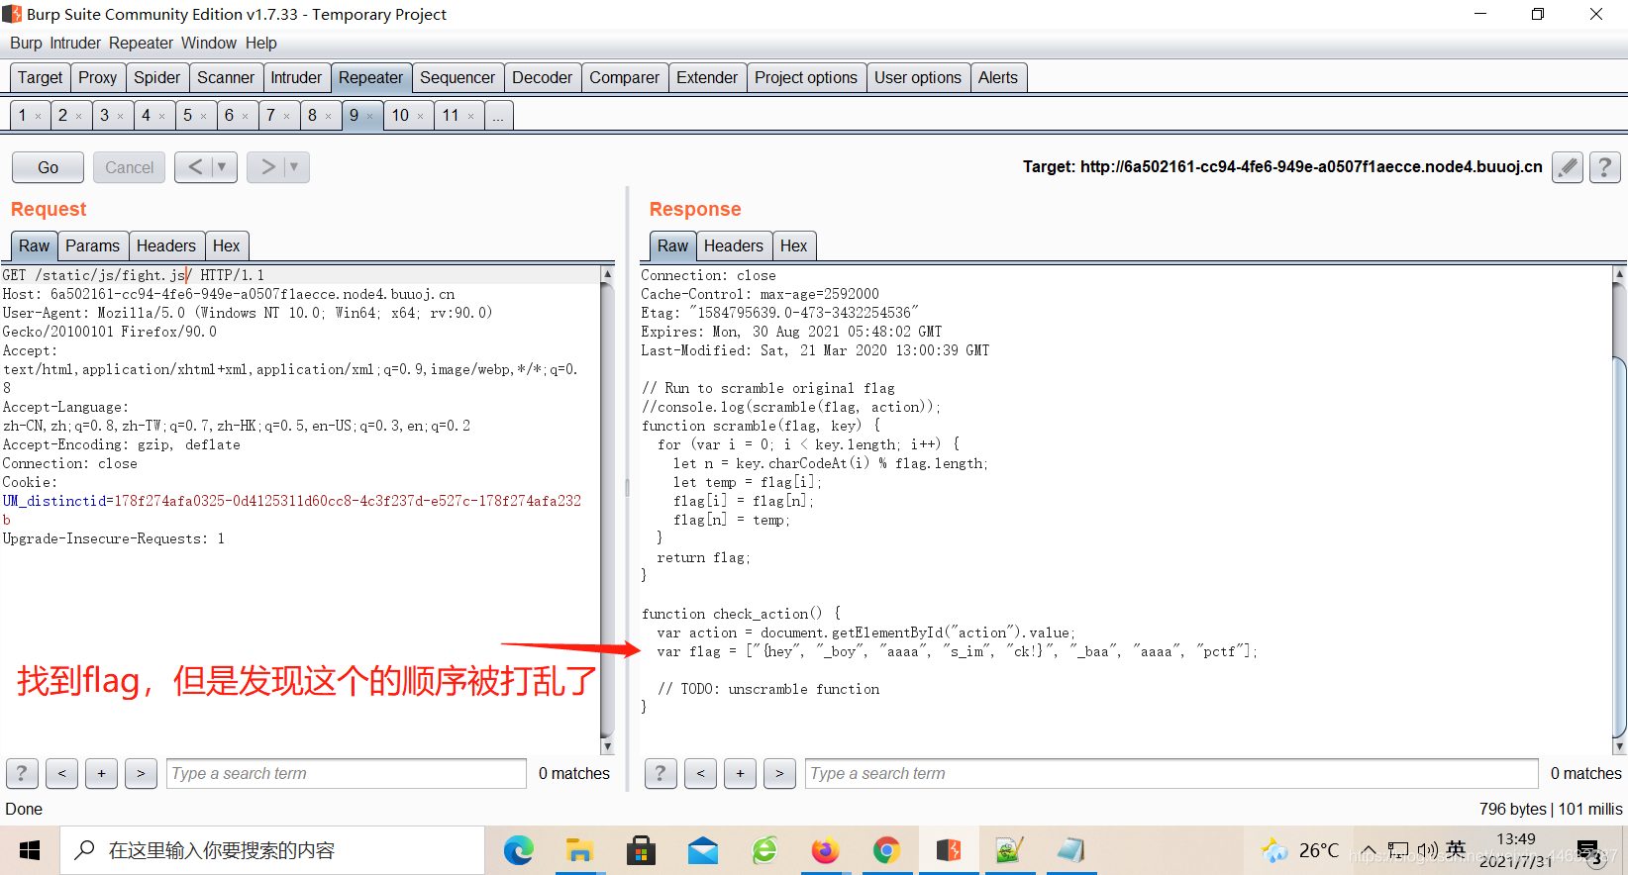Open response search options plus button

tap(740, 773)
